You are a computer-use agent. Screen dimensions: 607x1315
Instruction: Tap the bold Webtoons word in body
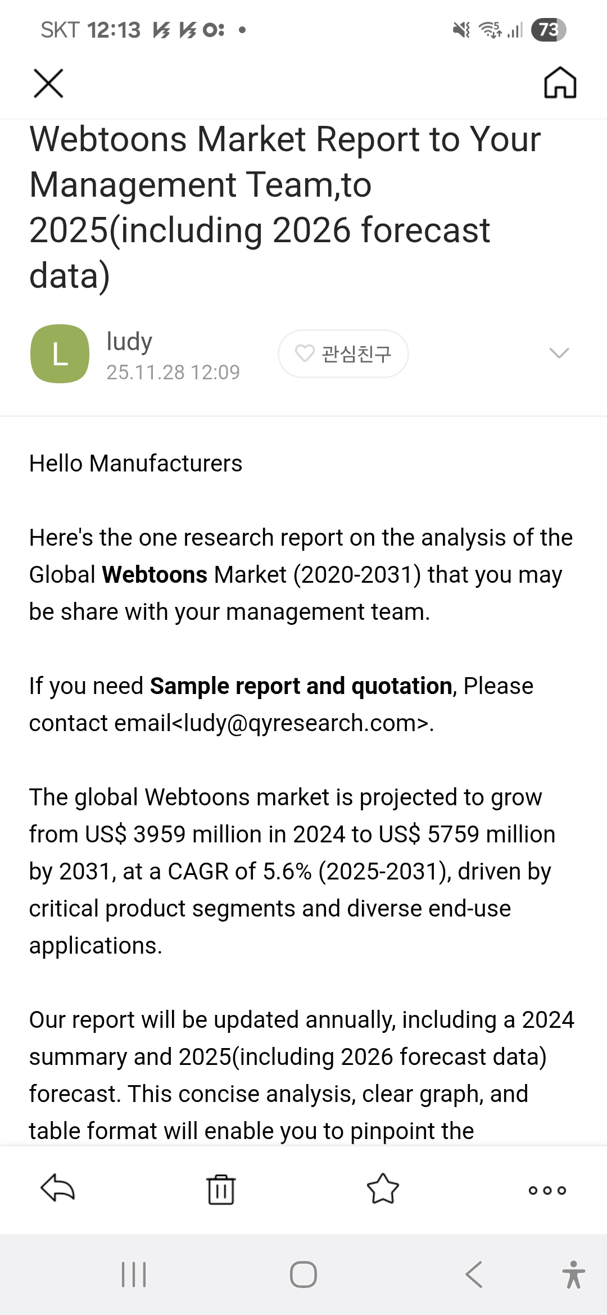[155, 575]
